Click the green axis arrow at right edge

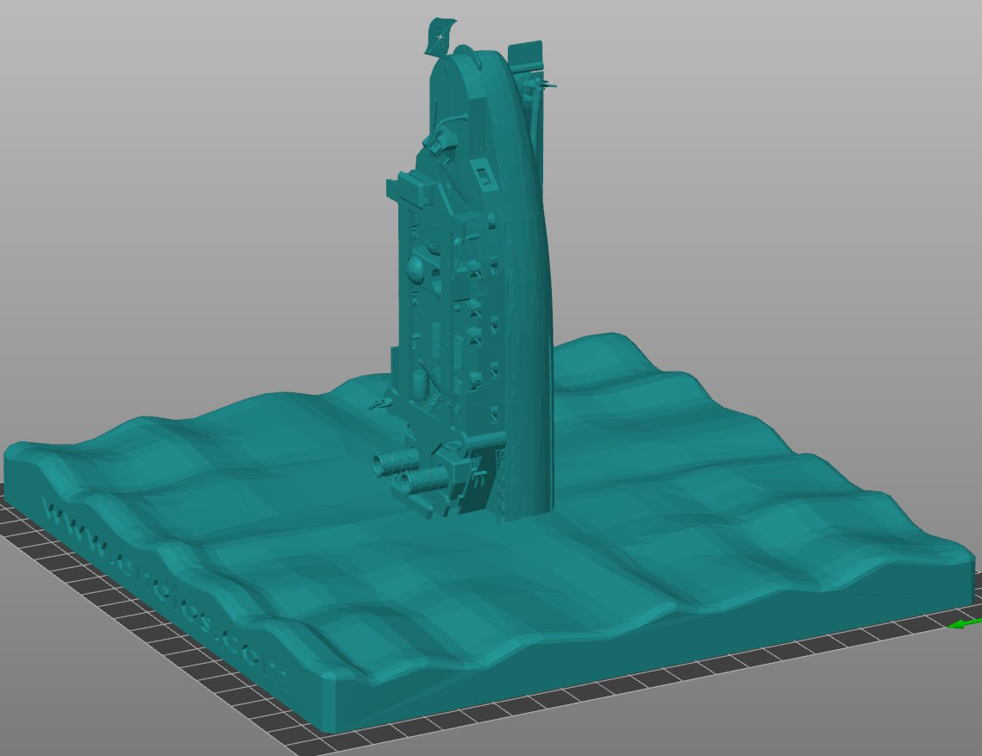pyautogui.click(x=965, y=623)
